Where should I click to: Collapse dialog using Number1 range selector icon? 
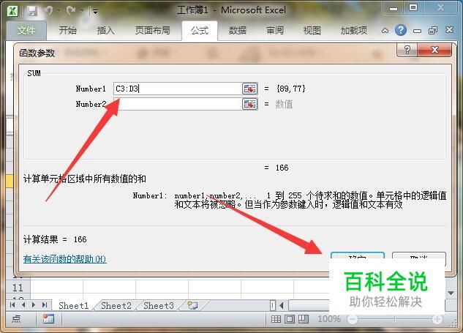coord(250,89)
